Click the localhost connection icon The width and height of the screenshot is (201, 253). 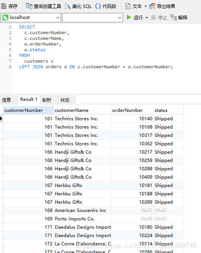5,17
